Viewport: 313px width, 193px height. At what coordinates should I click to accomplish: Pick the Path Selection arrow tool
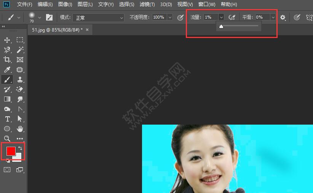[x=20, y=119]
